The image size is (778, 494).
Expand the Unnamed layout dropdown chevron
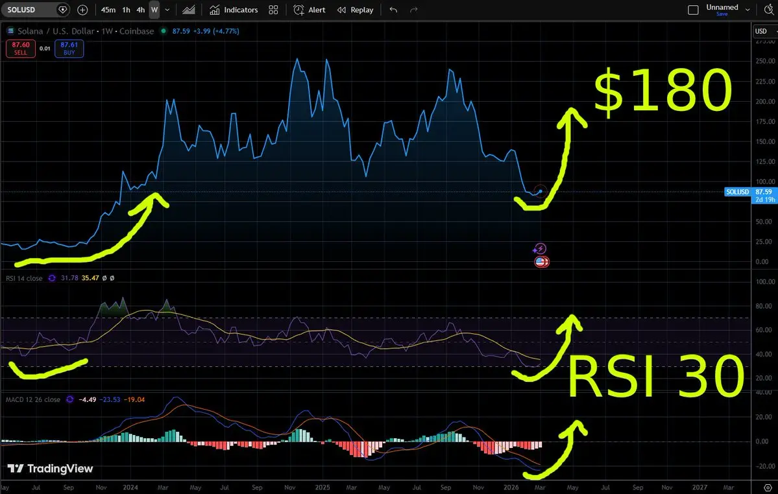coord(748,10)
